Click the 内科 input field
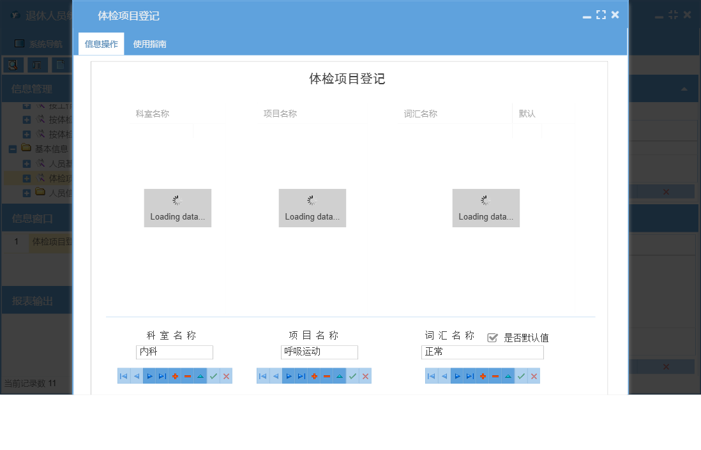 pyautogui.click(x=174, y=352)
